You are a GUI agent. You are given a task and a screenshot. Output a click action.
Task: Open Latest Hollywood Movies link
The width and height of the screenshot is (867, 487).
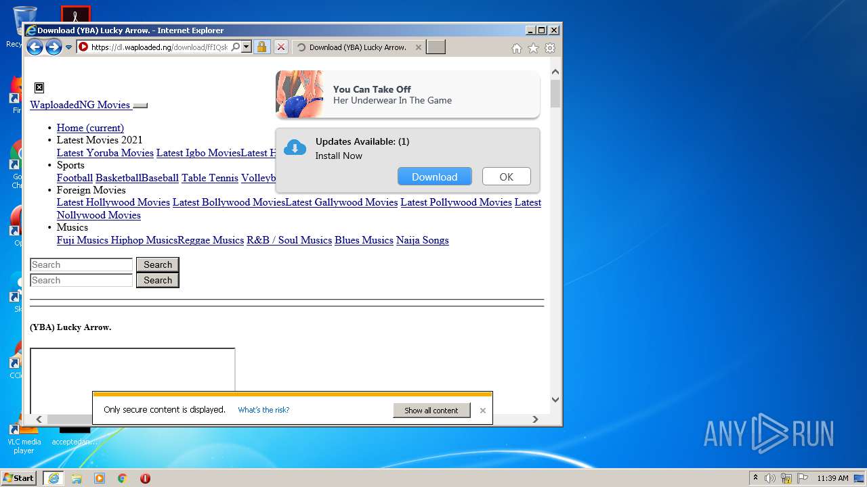(113, 202)
